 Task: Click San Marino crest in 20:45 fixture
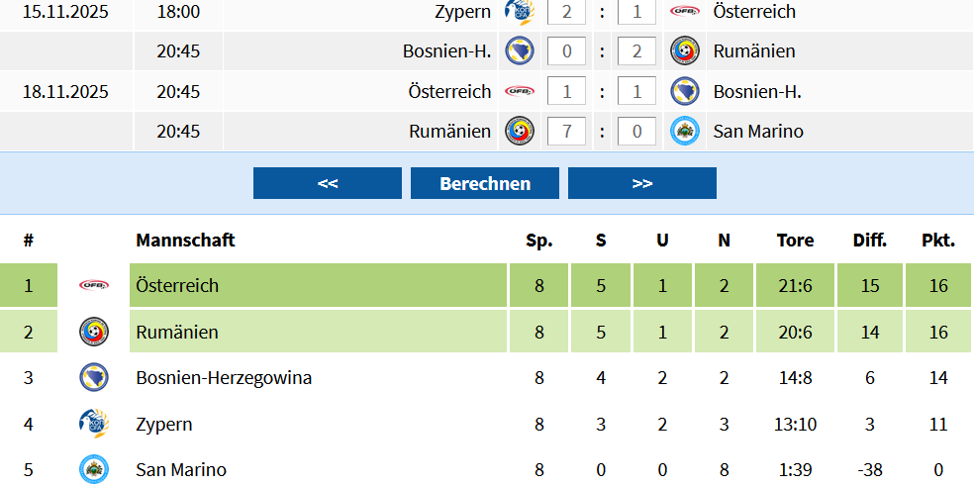point(685,131)
